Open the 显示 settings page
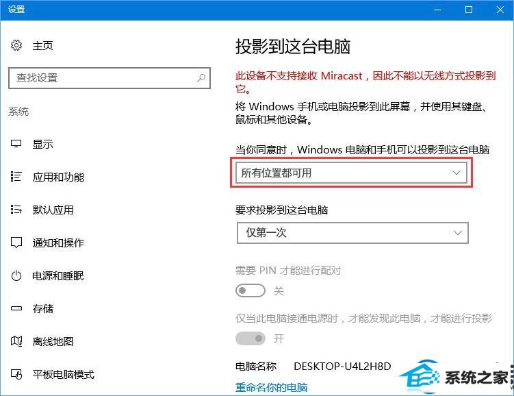 (42, 144)
